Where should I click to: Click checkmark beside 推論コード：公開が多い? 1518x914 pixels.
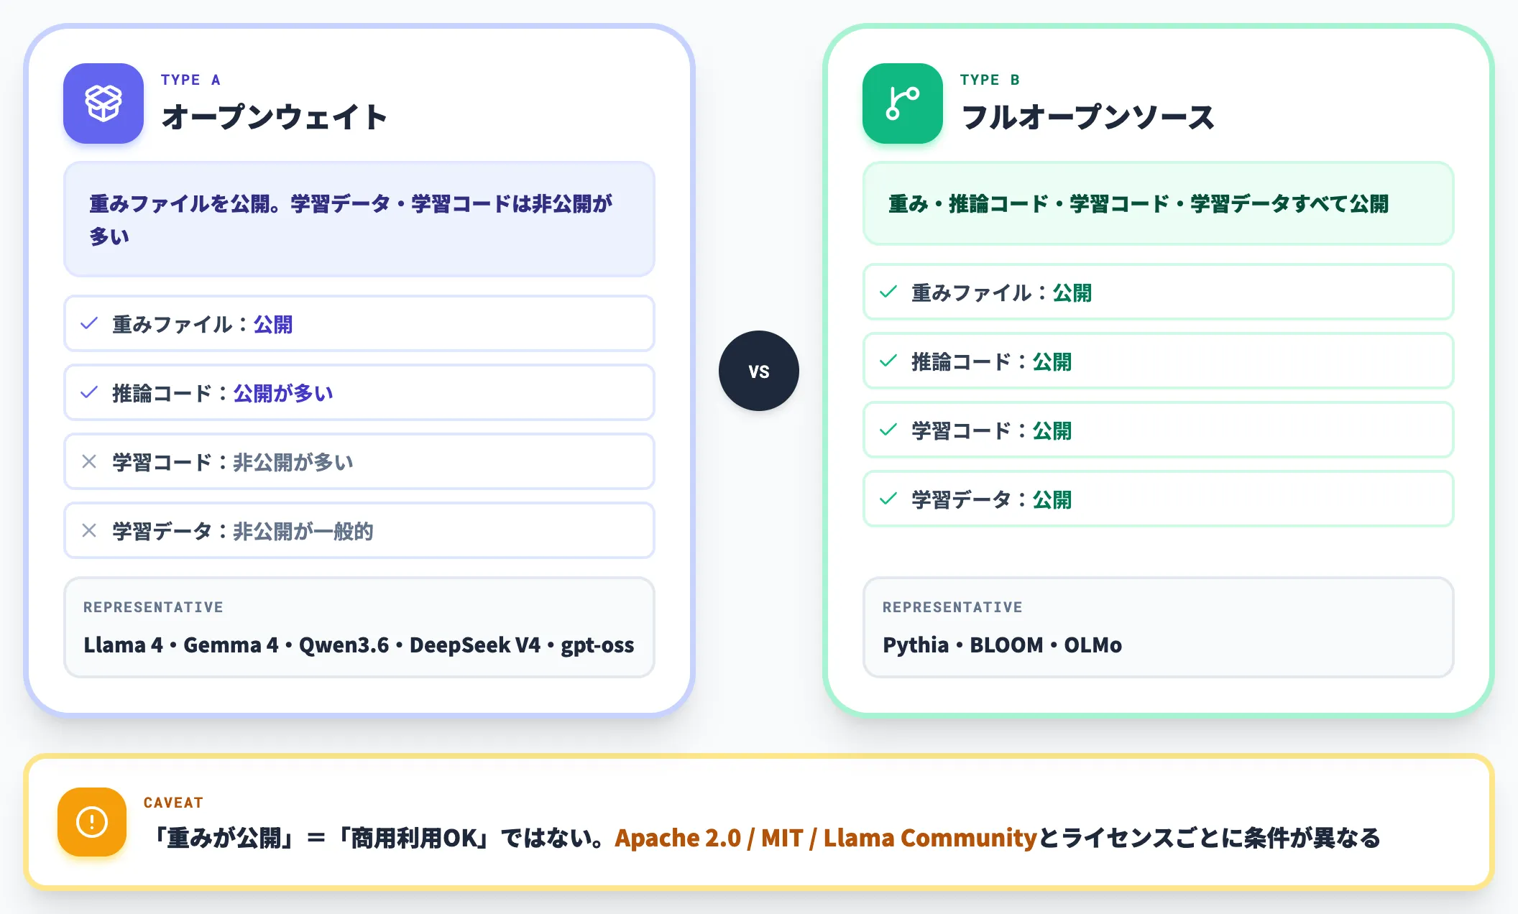tap(89, 392)
